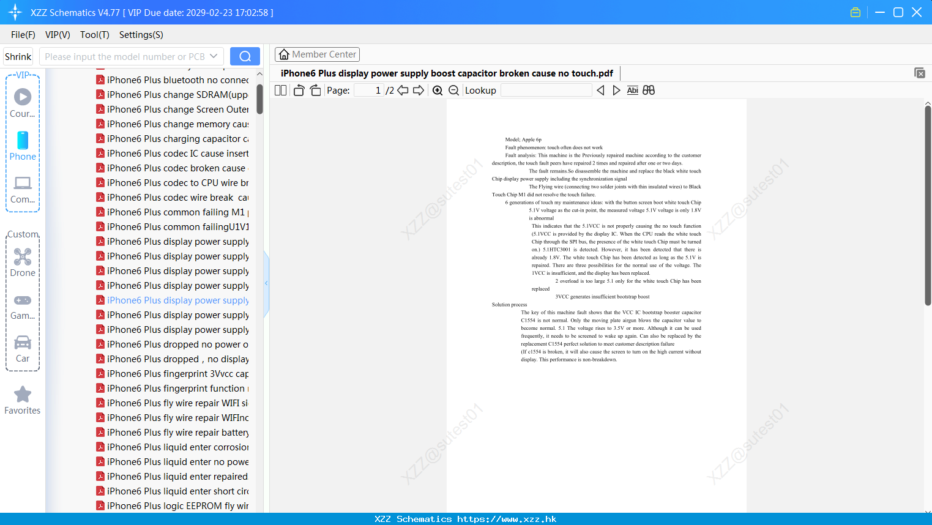Select the highlighted blue display power supply file

click(173, 300)
